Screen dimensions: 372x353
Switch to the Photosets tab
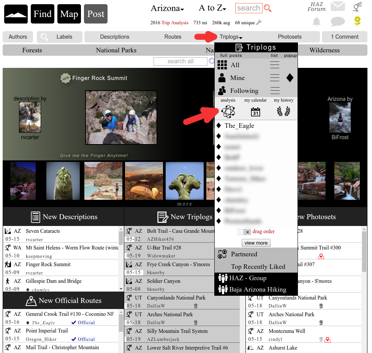290,37
